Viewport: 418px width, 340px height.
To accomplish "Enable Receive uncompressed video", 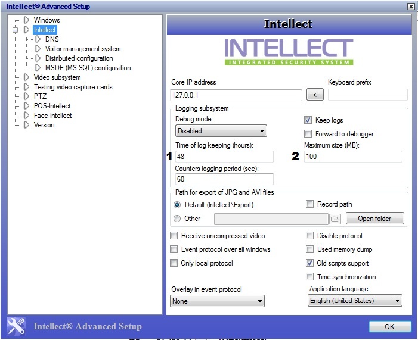I will click(x=174, y=236).
